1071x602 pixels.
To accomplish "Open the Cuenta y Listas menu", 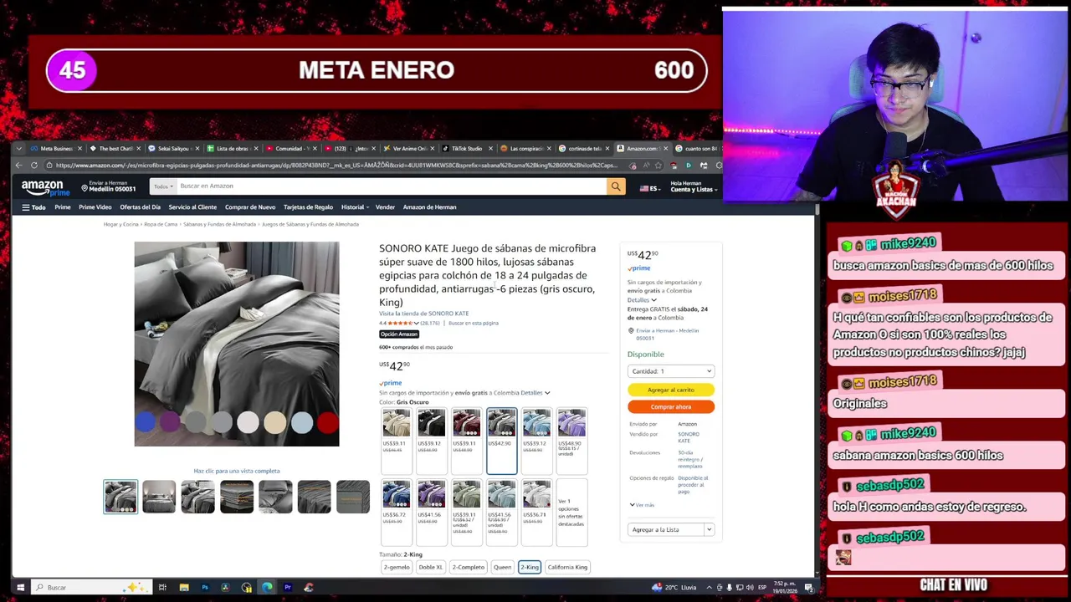I will [692, 186].
